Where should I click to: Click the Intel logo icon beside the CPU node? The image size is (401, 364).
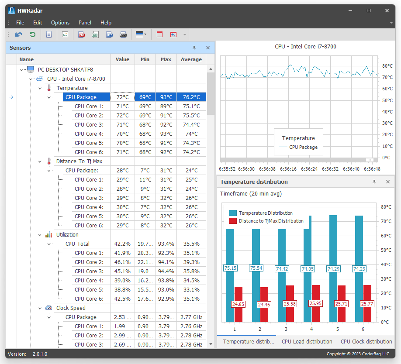[x=40, y=79]
